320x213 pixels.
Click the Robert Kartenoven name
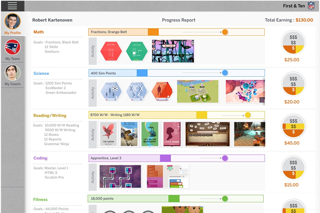[52, 20]
